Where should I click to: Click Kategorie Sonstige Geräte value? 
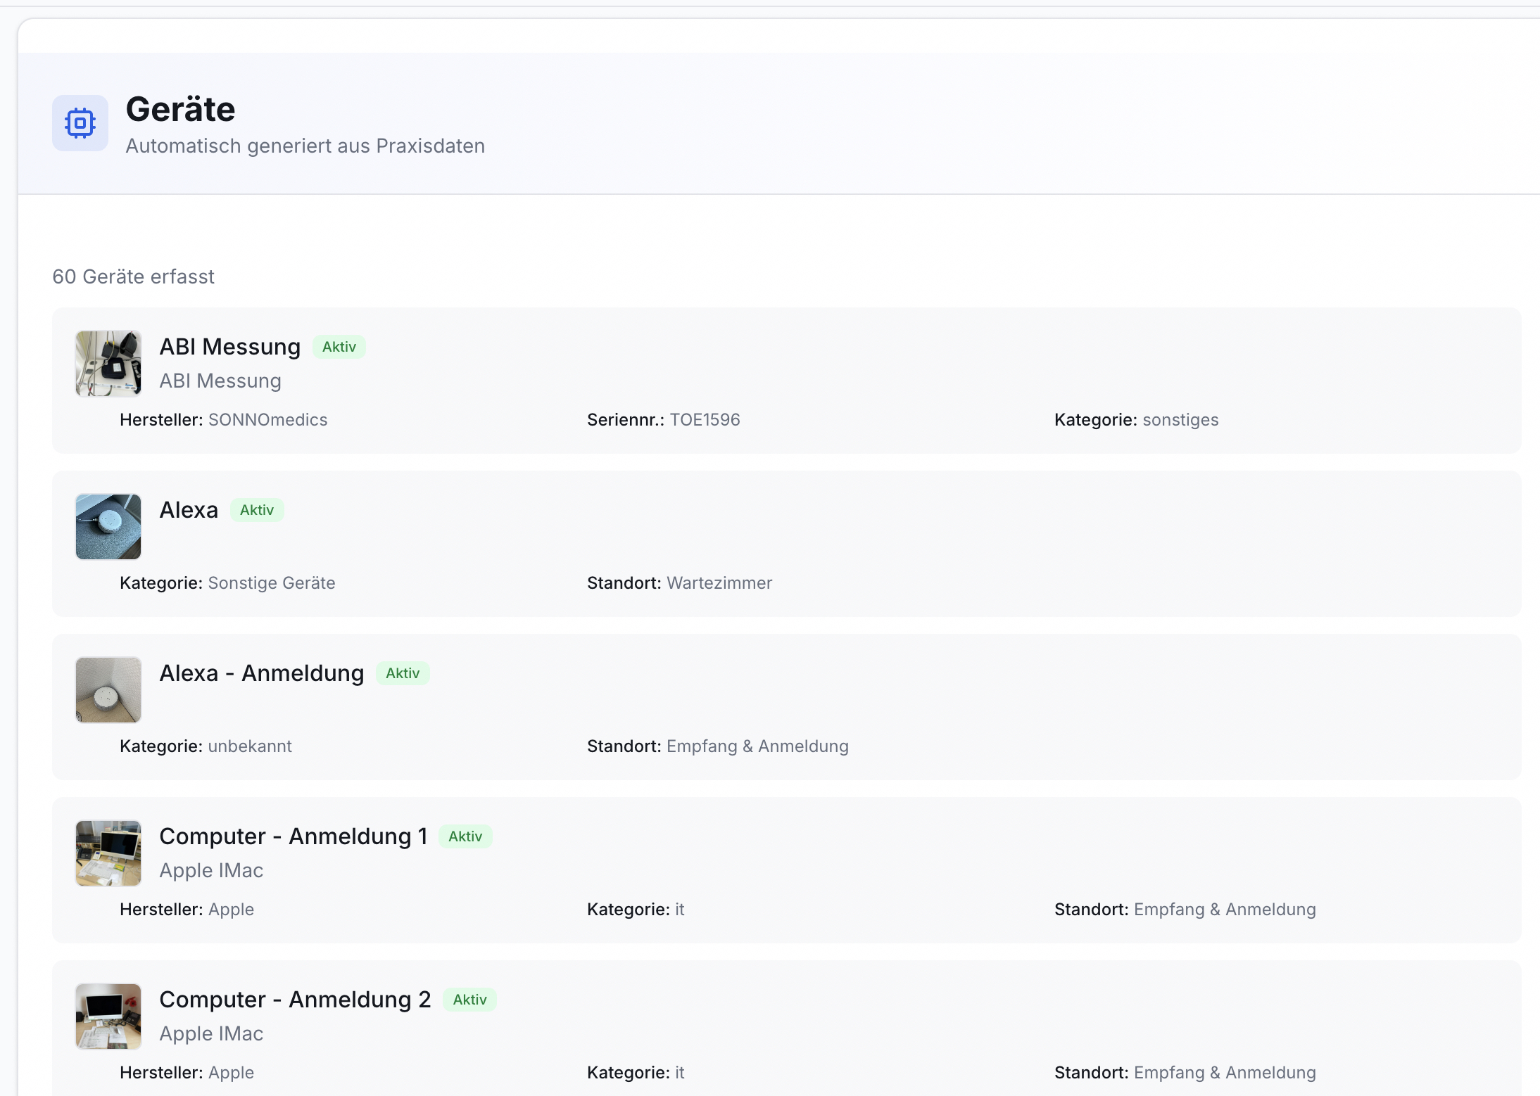(272, 583)
